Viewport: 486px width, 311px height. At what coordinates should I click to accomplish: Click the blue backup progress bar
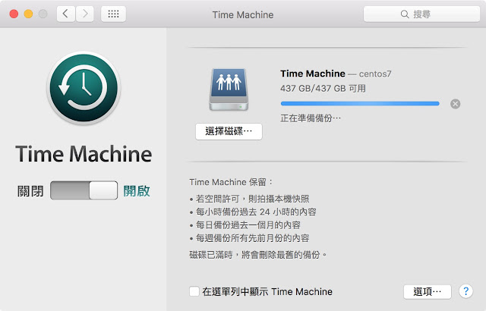pyautogui.click(x=360, y=104)
